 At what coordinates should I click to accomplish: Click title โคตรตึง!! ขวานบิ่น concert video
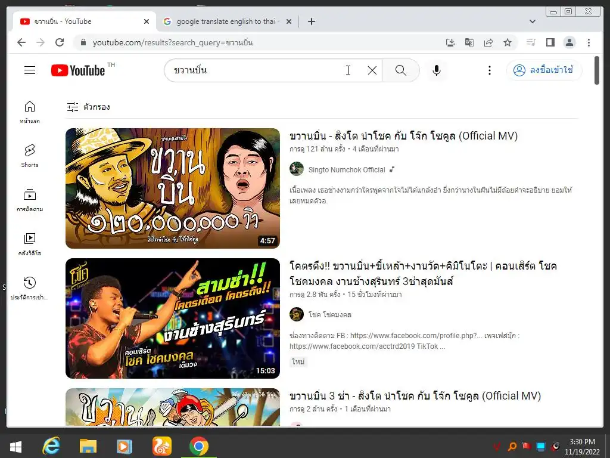tap(424, 273)
